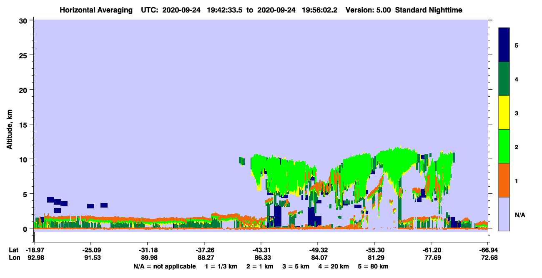
Task: Click the latitude value -43.31
Action: pos(261,250)
